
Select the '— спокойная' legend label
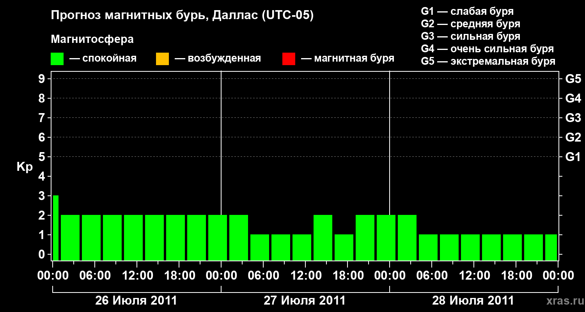pos(103,58)
